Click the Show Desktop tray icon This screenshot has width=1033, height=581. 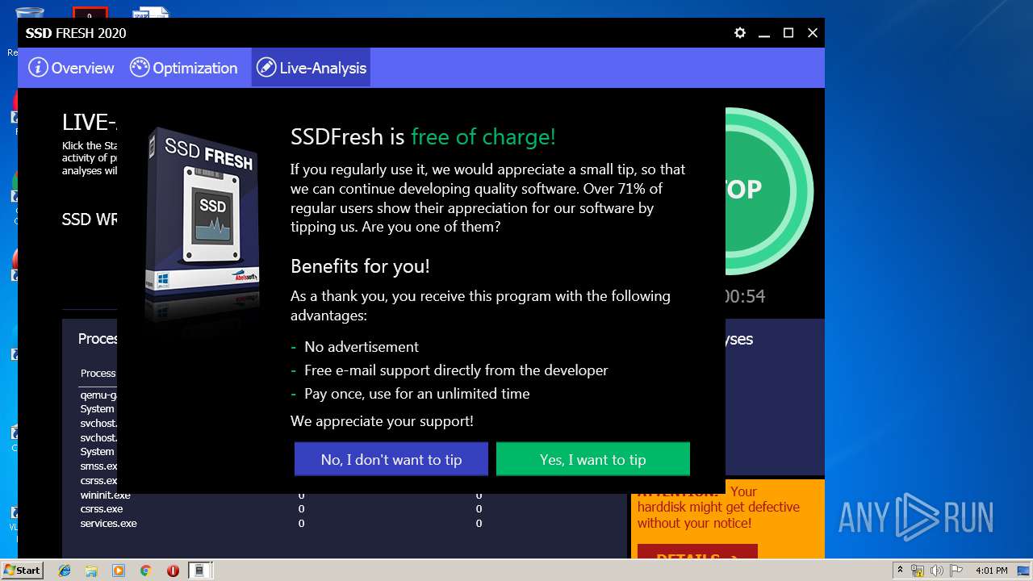[1023, 571]
